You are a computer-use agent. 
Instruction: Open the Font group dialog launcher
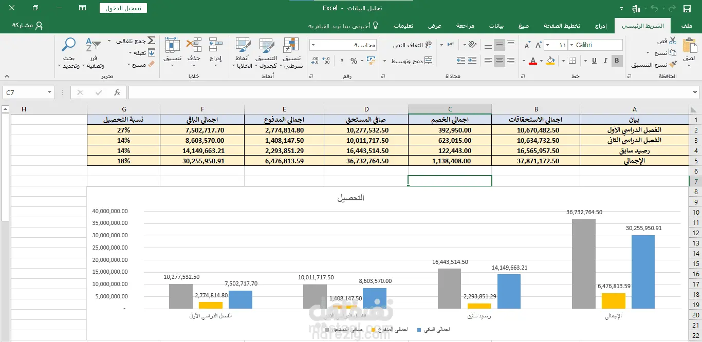(524, 76)
